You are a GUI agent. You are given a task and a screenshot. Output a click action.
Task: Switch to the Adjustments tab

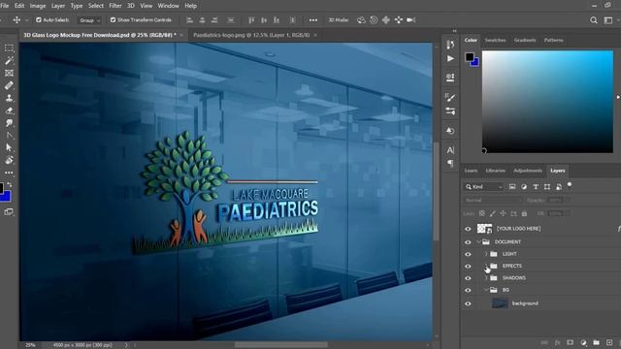(x=528, y=171)
